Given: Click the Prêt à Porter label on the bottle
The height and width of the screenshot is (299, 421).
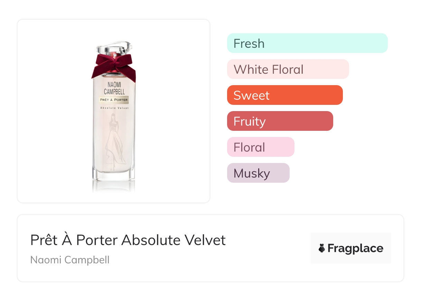Looking at the screenshot, I should (x=114, y=100).
